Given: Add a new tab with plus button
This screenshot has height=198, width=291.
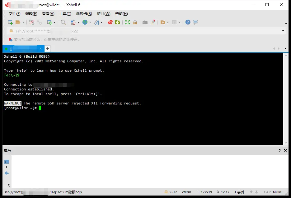Looking at the screenshot, I should coord(47,49).
